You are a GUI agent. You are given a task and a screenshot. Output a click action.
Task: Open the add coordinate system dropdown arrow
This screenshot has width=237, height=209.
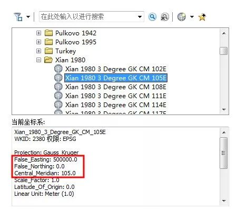click(x=192, y=17)
